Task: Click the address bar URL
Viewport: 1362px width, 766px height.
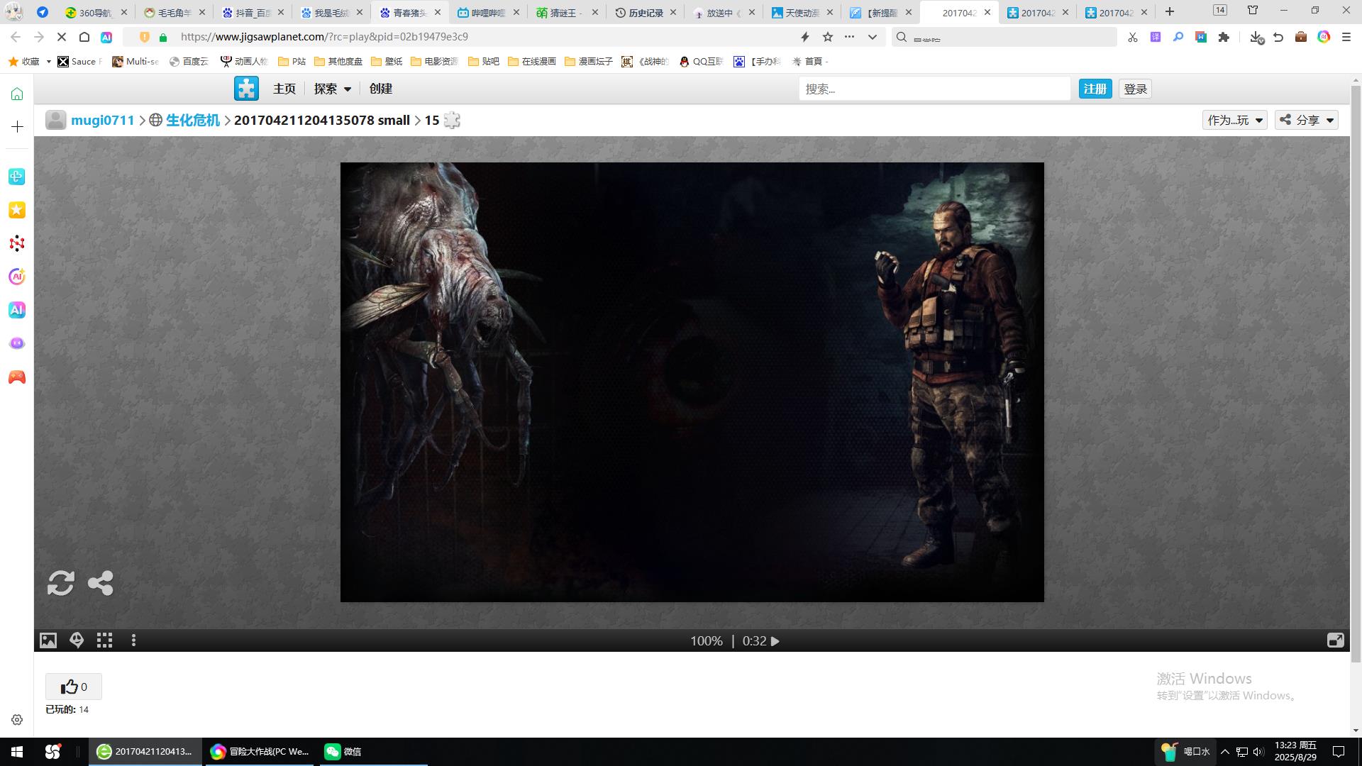Action: coord(324,37)
